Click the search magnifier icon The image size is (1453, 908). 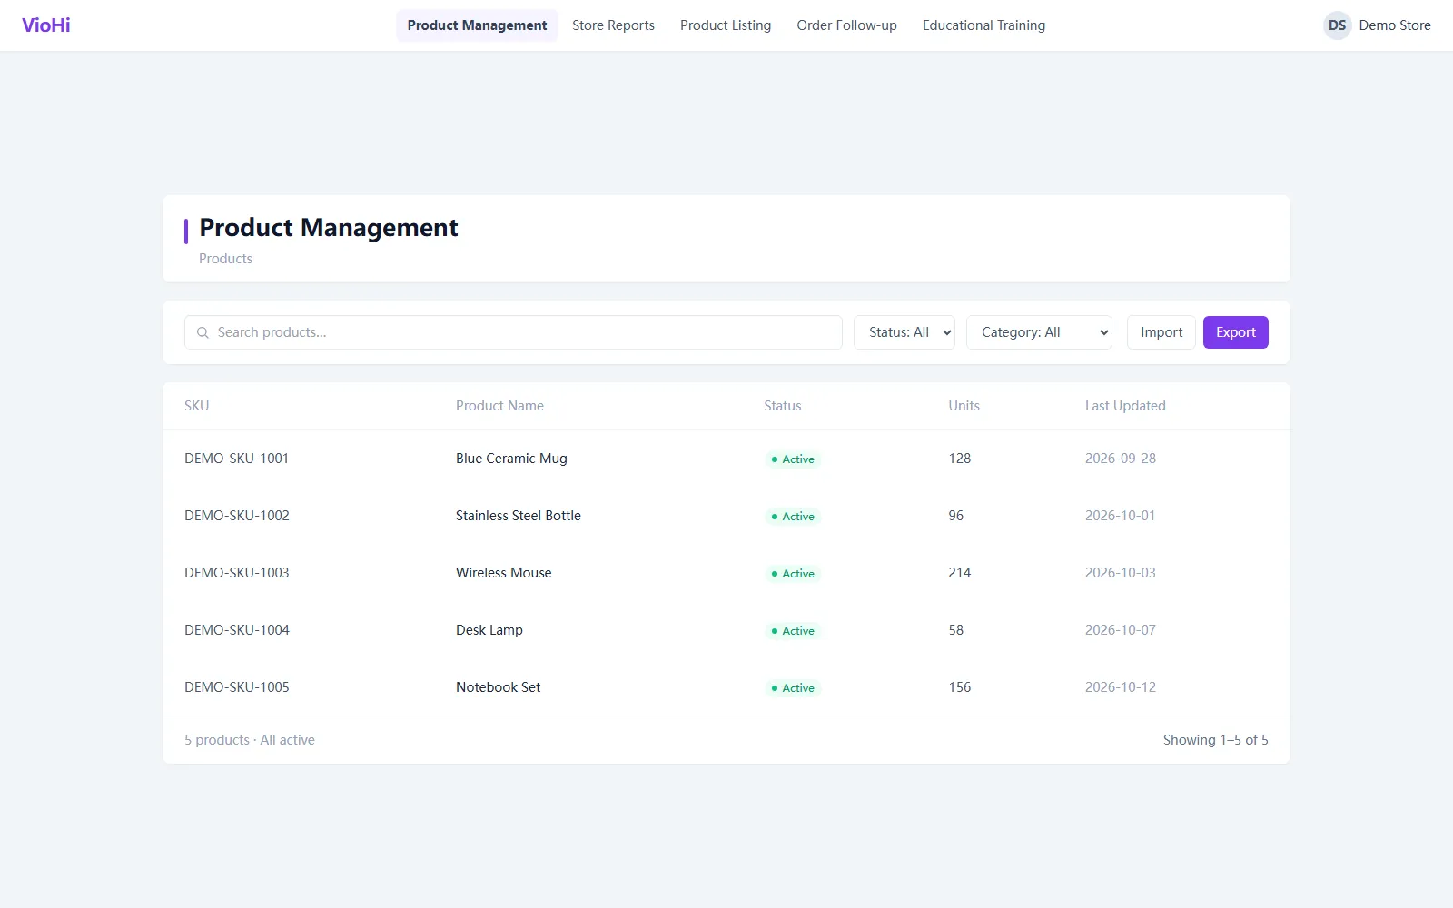click(x=203, y=332)
